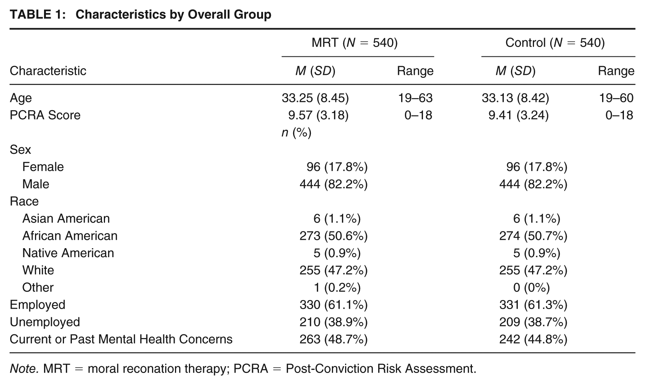Image resolution: width=645 pixels, height=385 pixels.
Task: Click MRT White value 255 (47.2%)
Action: [333, 270]
